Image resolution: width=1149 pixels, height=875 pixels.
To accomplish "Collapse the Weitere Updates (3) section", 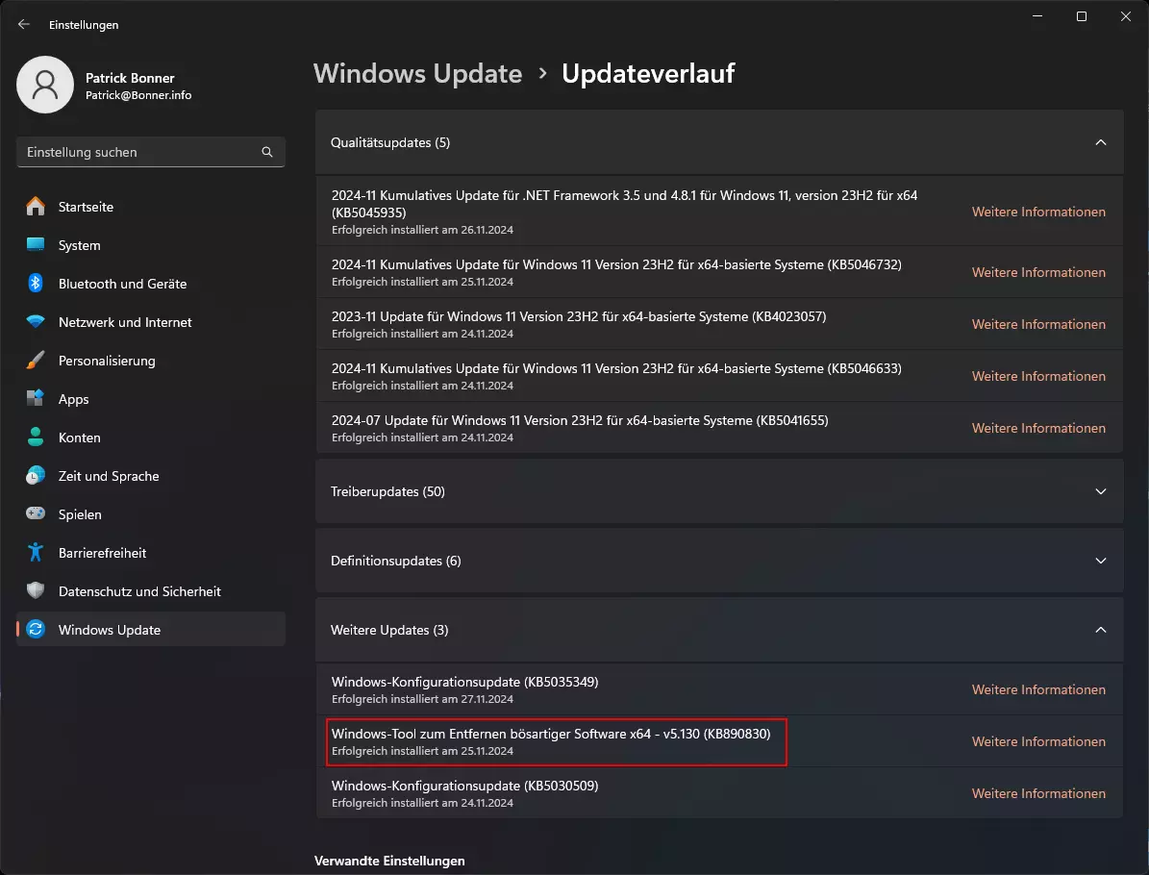I will coord(1101,630).
